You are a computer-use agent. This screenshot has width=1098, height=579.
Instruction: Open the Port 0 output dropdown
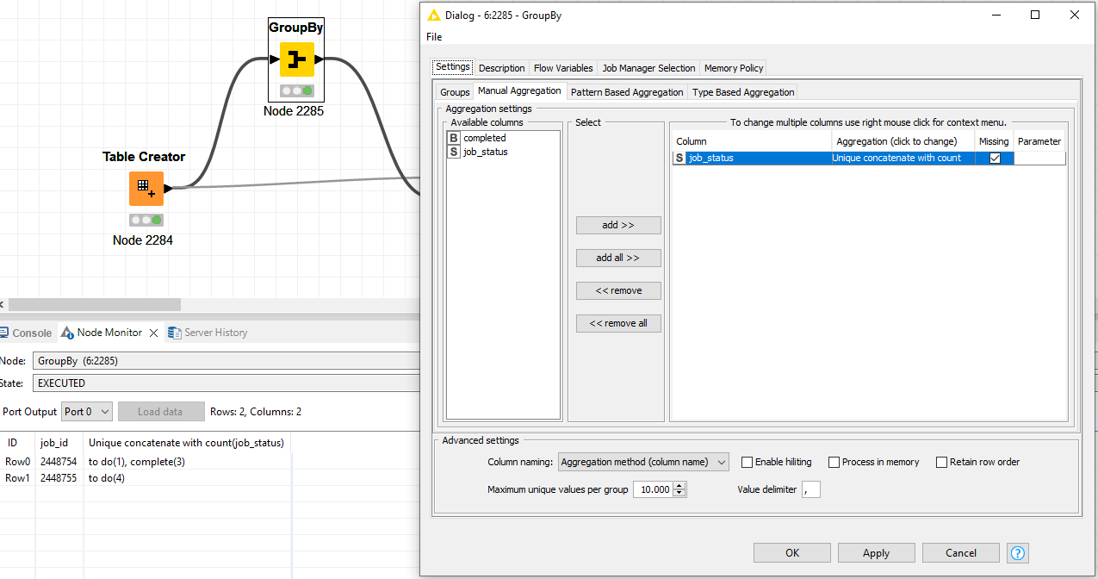coord(87,412)
